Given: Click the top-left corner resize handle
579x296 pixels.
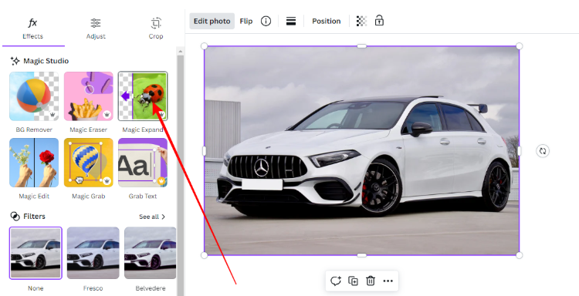Looking at the screenshot, I should click(x=205, y=46).
